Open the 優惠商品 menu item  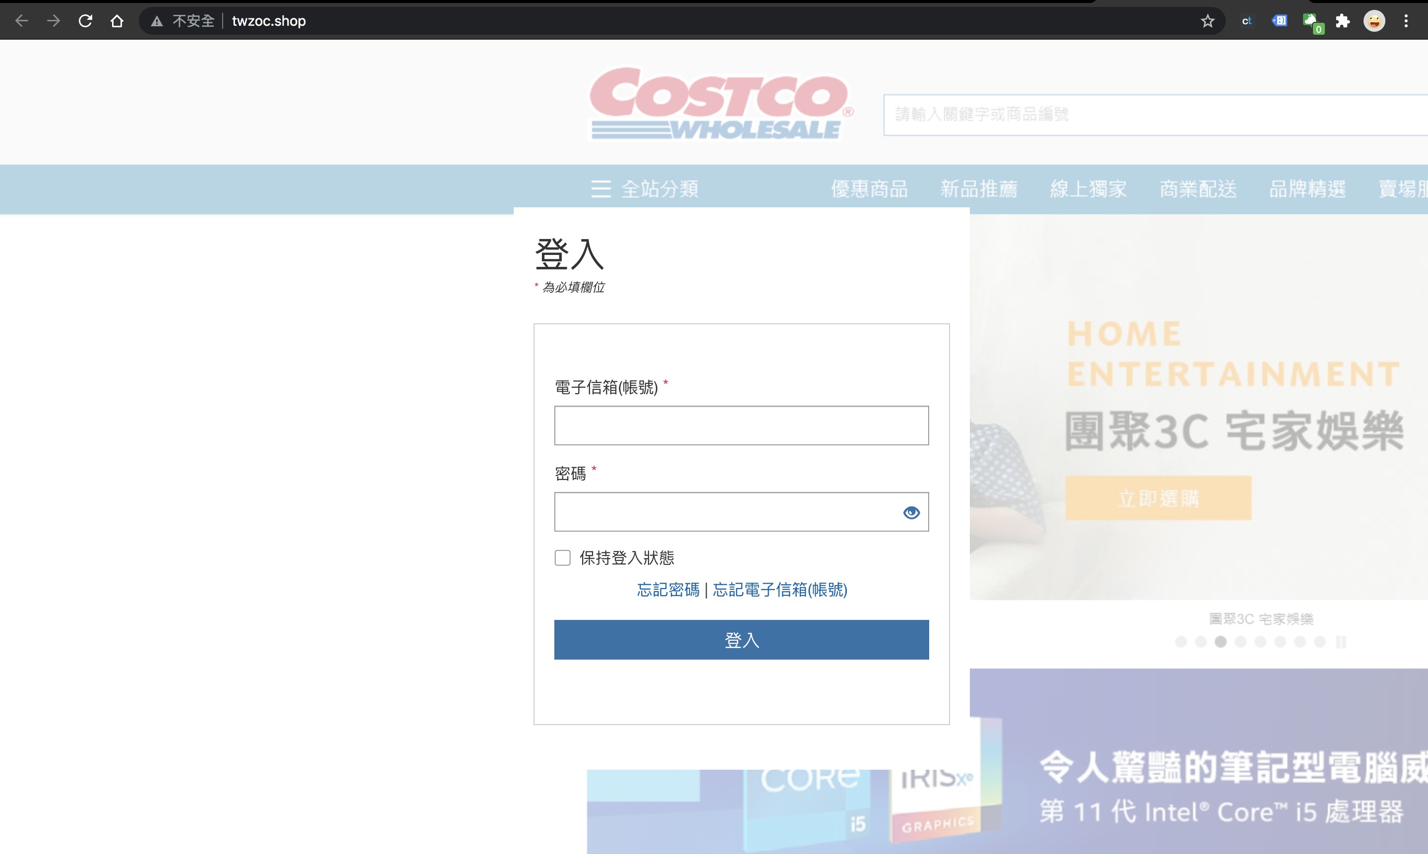[869, 189]
